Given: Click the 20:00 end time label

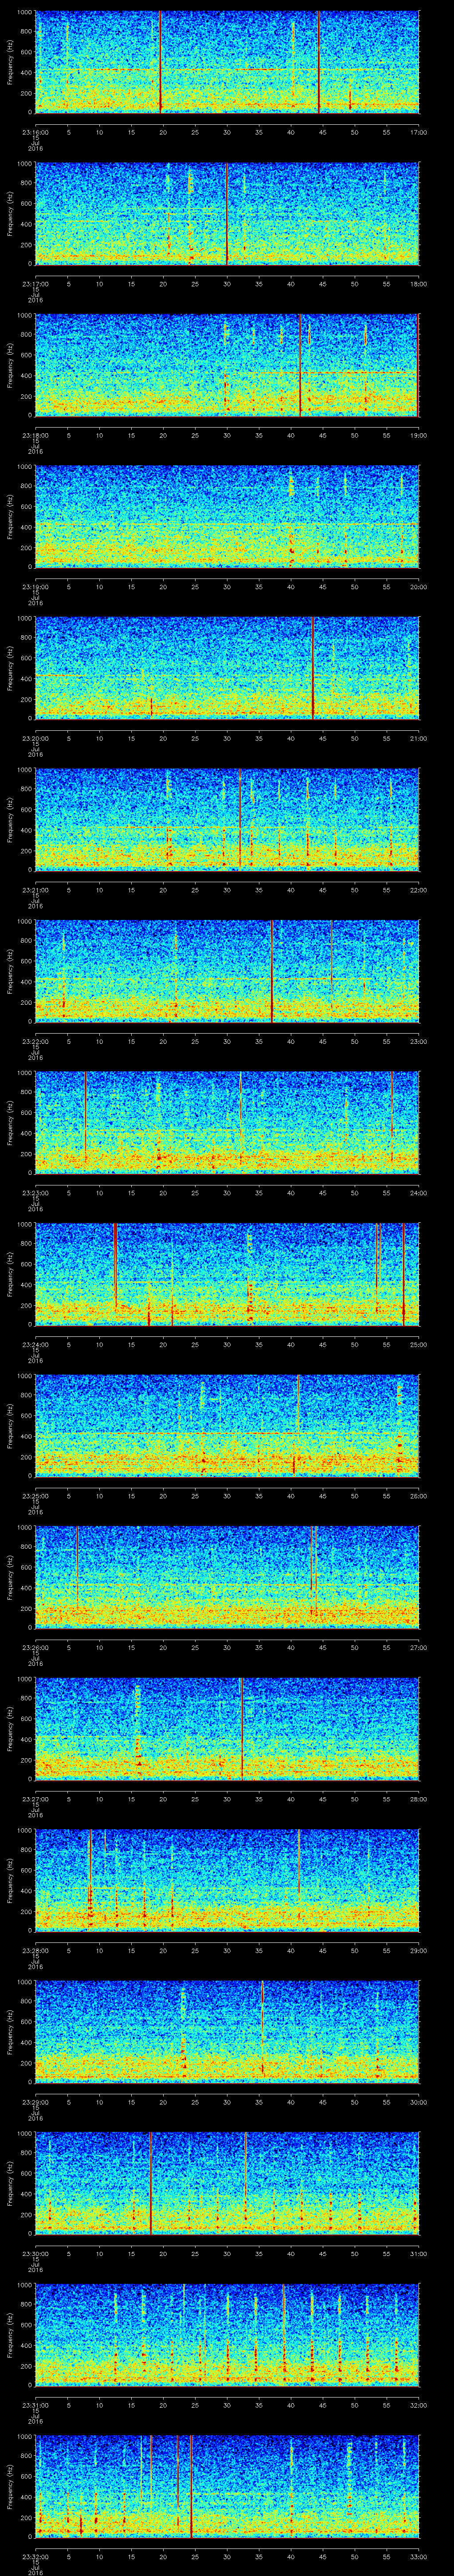Looking at the screenshot, I should click(x=418, y=587).
